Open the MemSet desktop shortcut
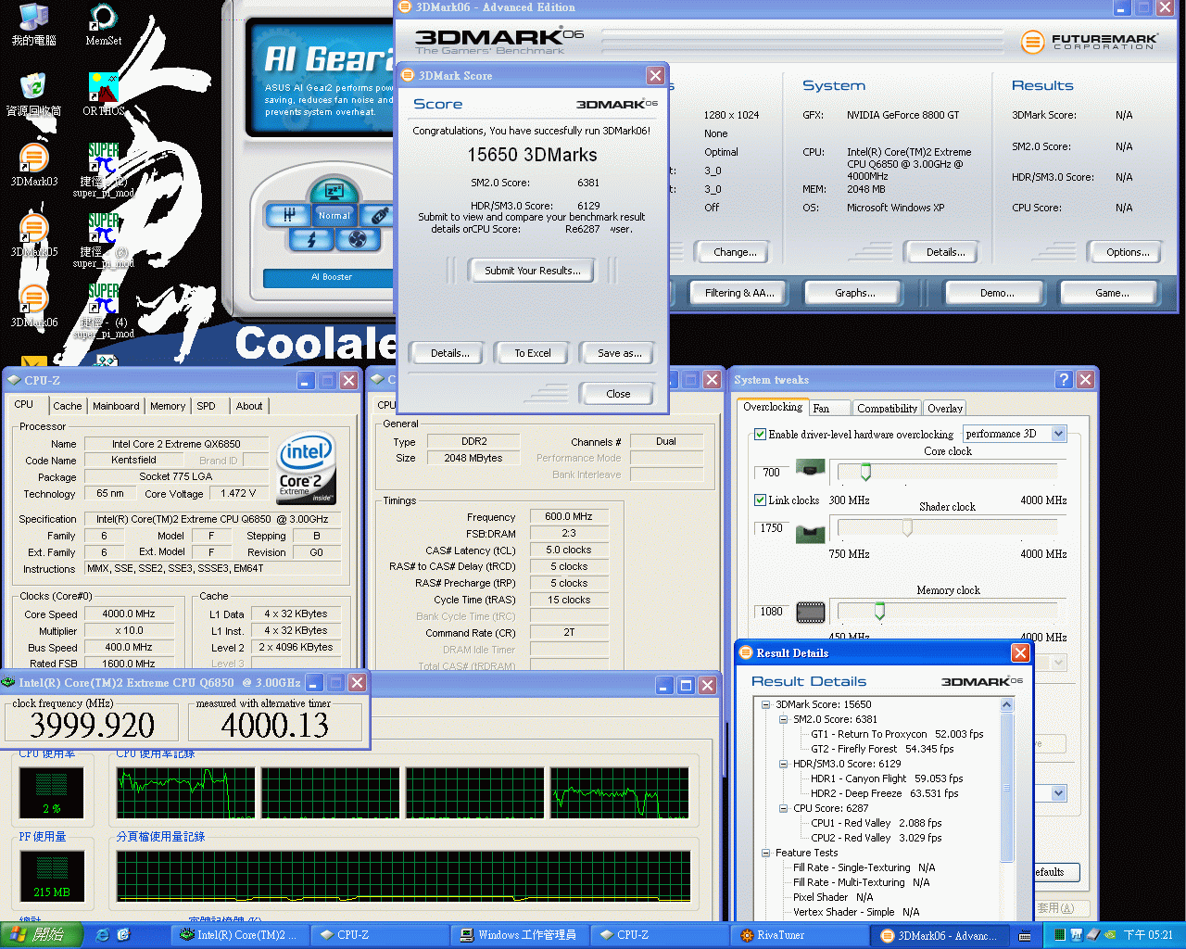1186x949 pixels. 103,25
